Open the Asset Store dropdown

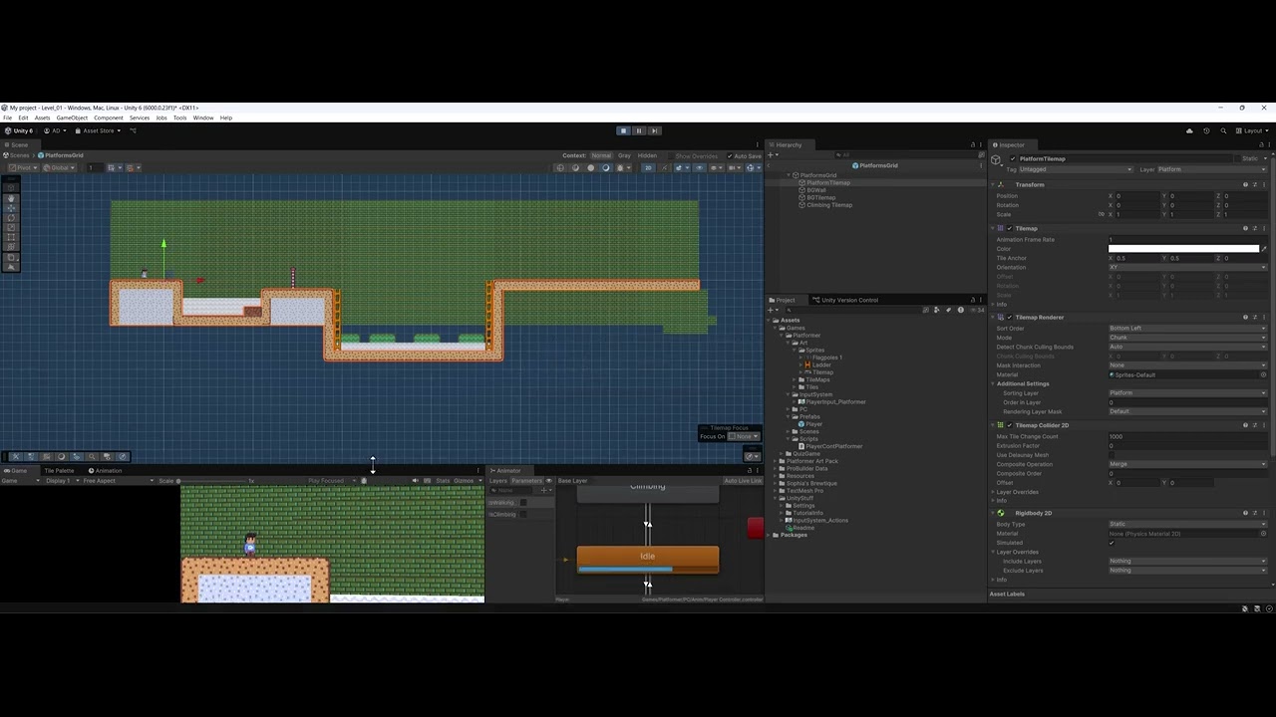point(98,130)
